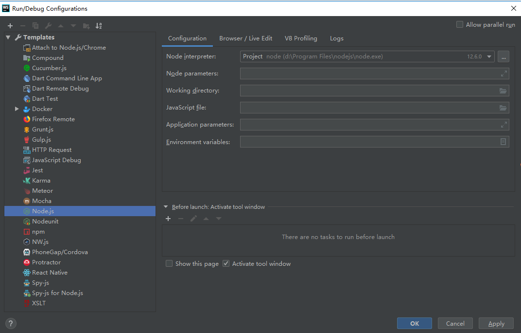
Task: Open the Browser / Live Edit tab
Action: [x=246, y=38]
